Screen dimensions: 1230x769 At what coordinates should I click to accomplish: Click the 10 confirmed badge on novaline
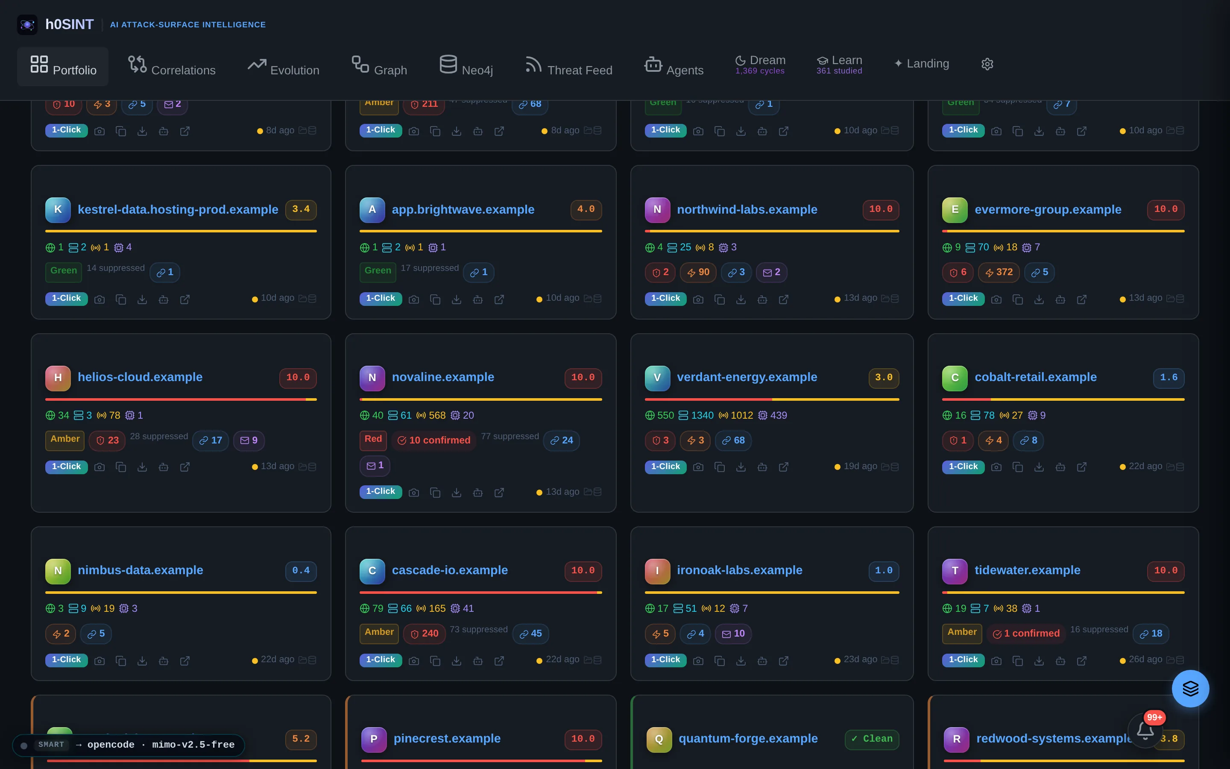[x=434, y=440]
